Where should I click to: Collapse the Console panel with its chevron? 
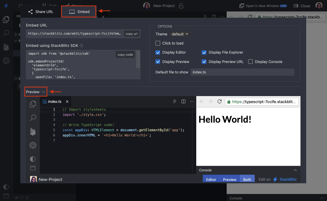coord(295,170)
